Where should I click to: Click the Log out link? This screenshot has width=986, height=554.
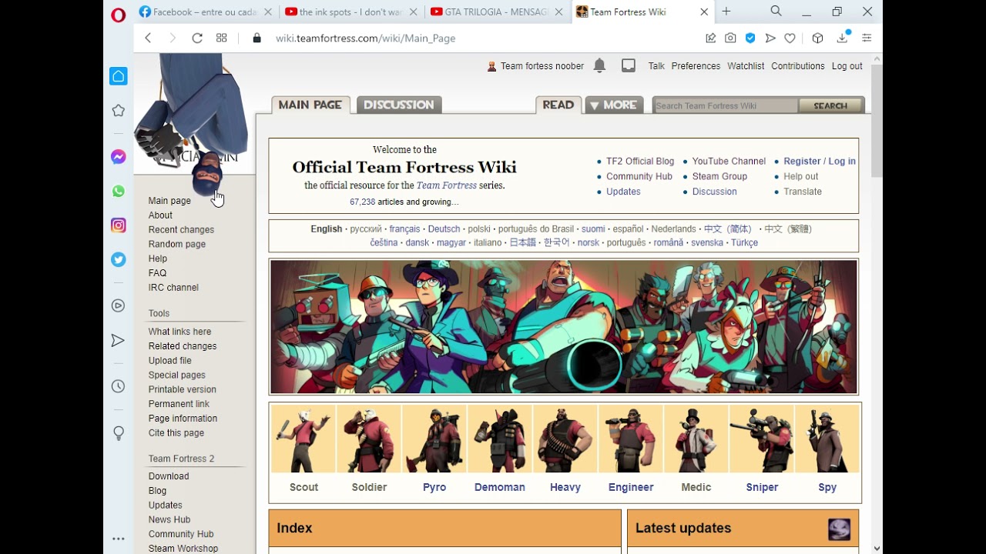[847, 66]
